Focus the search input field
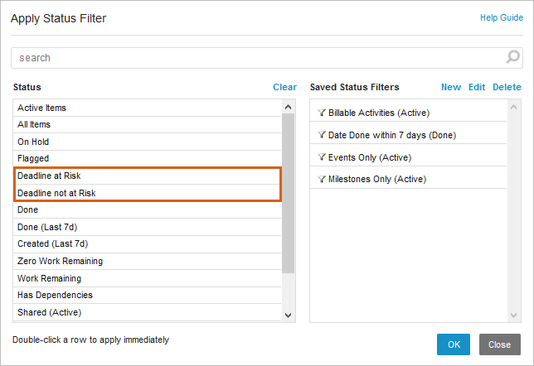 [x=257, y=58]
